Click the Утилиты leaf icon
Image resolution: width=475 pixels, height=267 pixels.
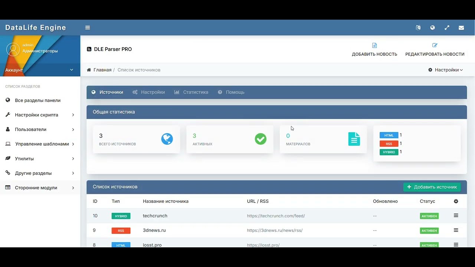[8, 158]
